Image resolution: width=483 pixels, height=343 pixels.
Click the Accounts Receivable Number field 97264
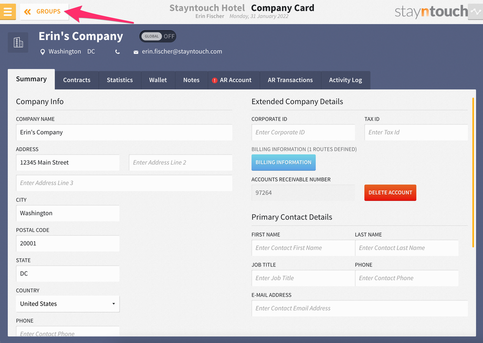(x=303, y=193)
